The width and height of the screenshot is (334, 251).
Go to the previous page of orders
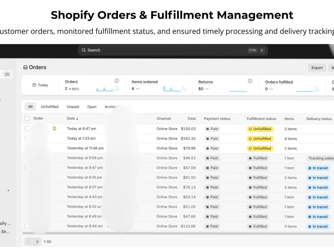tap(28, 242)
